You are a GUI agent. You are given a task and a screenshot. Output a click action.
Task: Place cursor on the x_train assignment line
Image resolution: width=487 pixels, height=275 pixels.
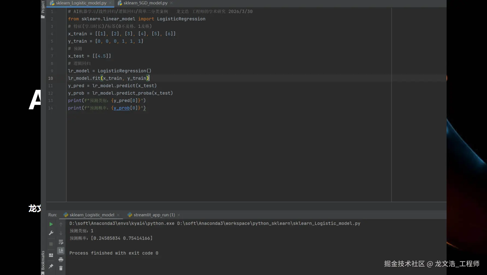[122, 34]
